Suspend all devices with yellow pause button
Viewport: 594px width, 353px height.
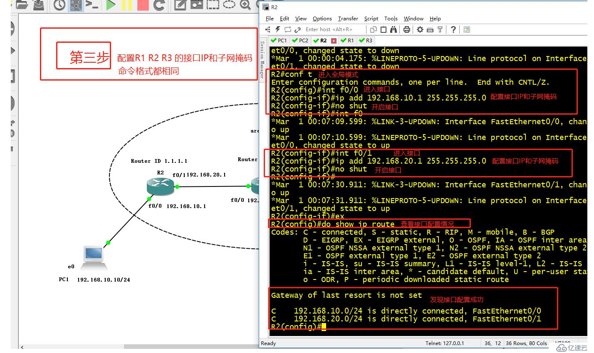point(127,5)
